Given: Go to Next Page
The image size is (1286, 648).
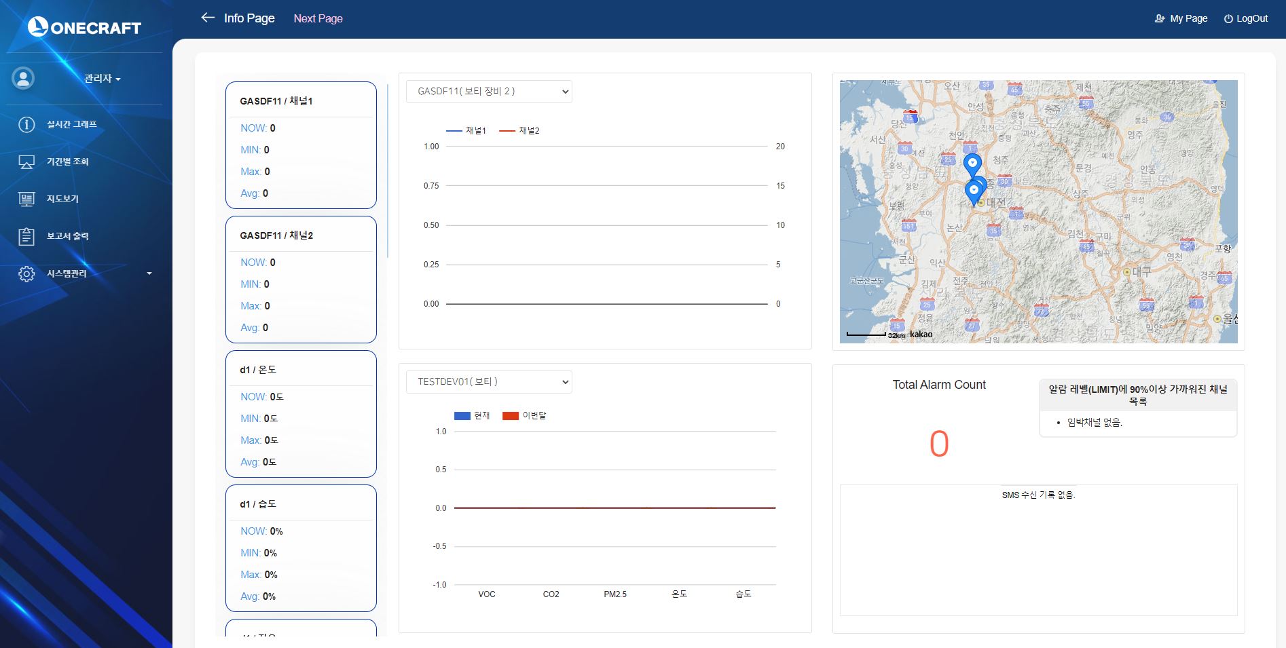Looking at the screenshot, I should pos(318,18).
